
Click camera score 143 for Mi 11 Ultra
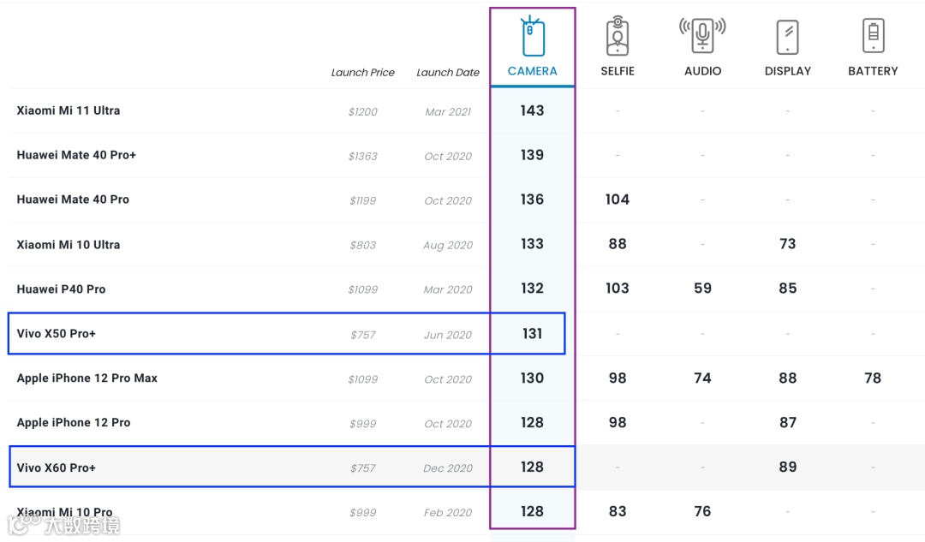[532, 110]
